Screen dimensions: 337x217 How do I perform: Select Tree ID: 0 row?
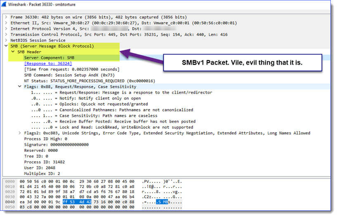tap(36, 156)
